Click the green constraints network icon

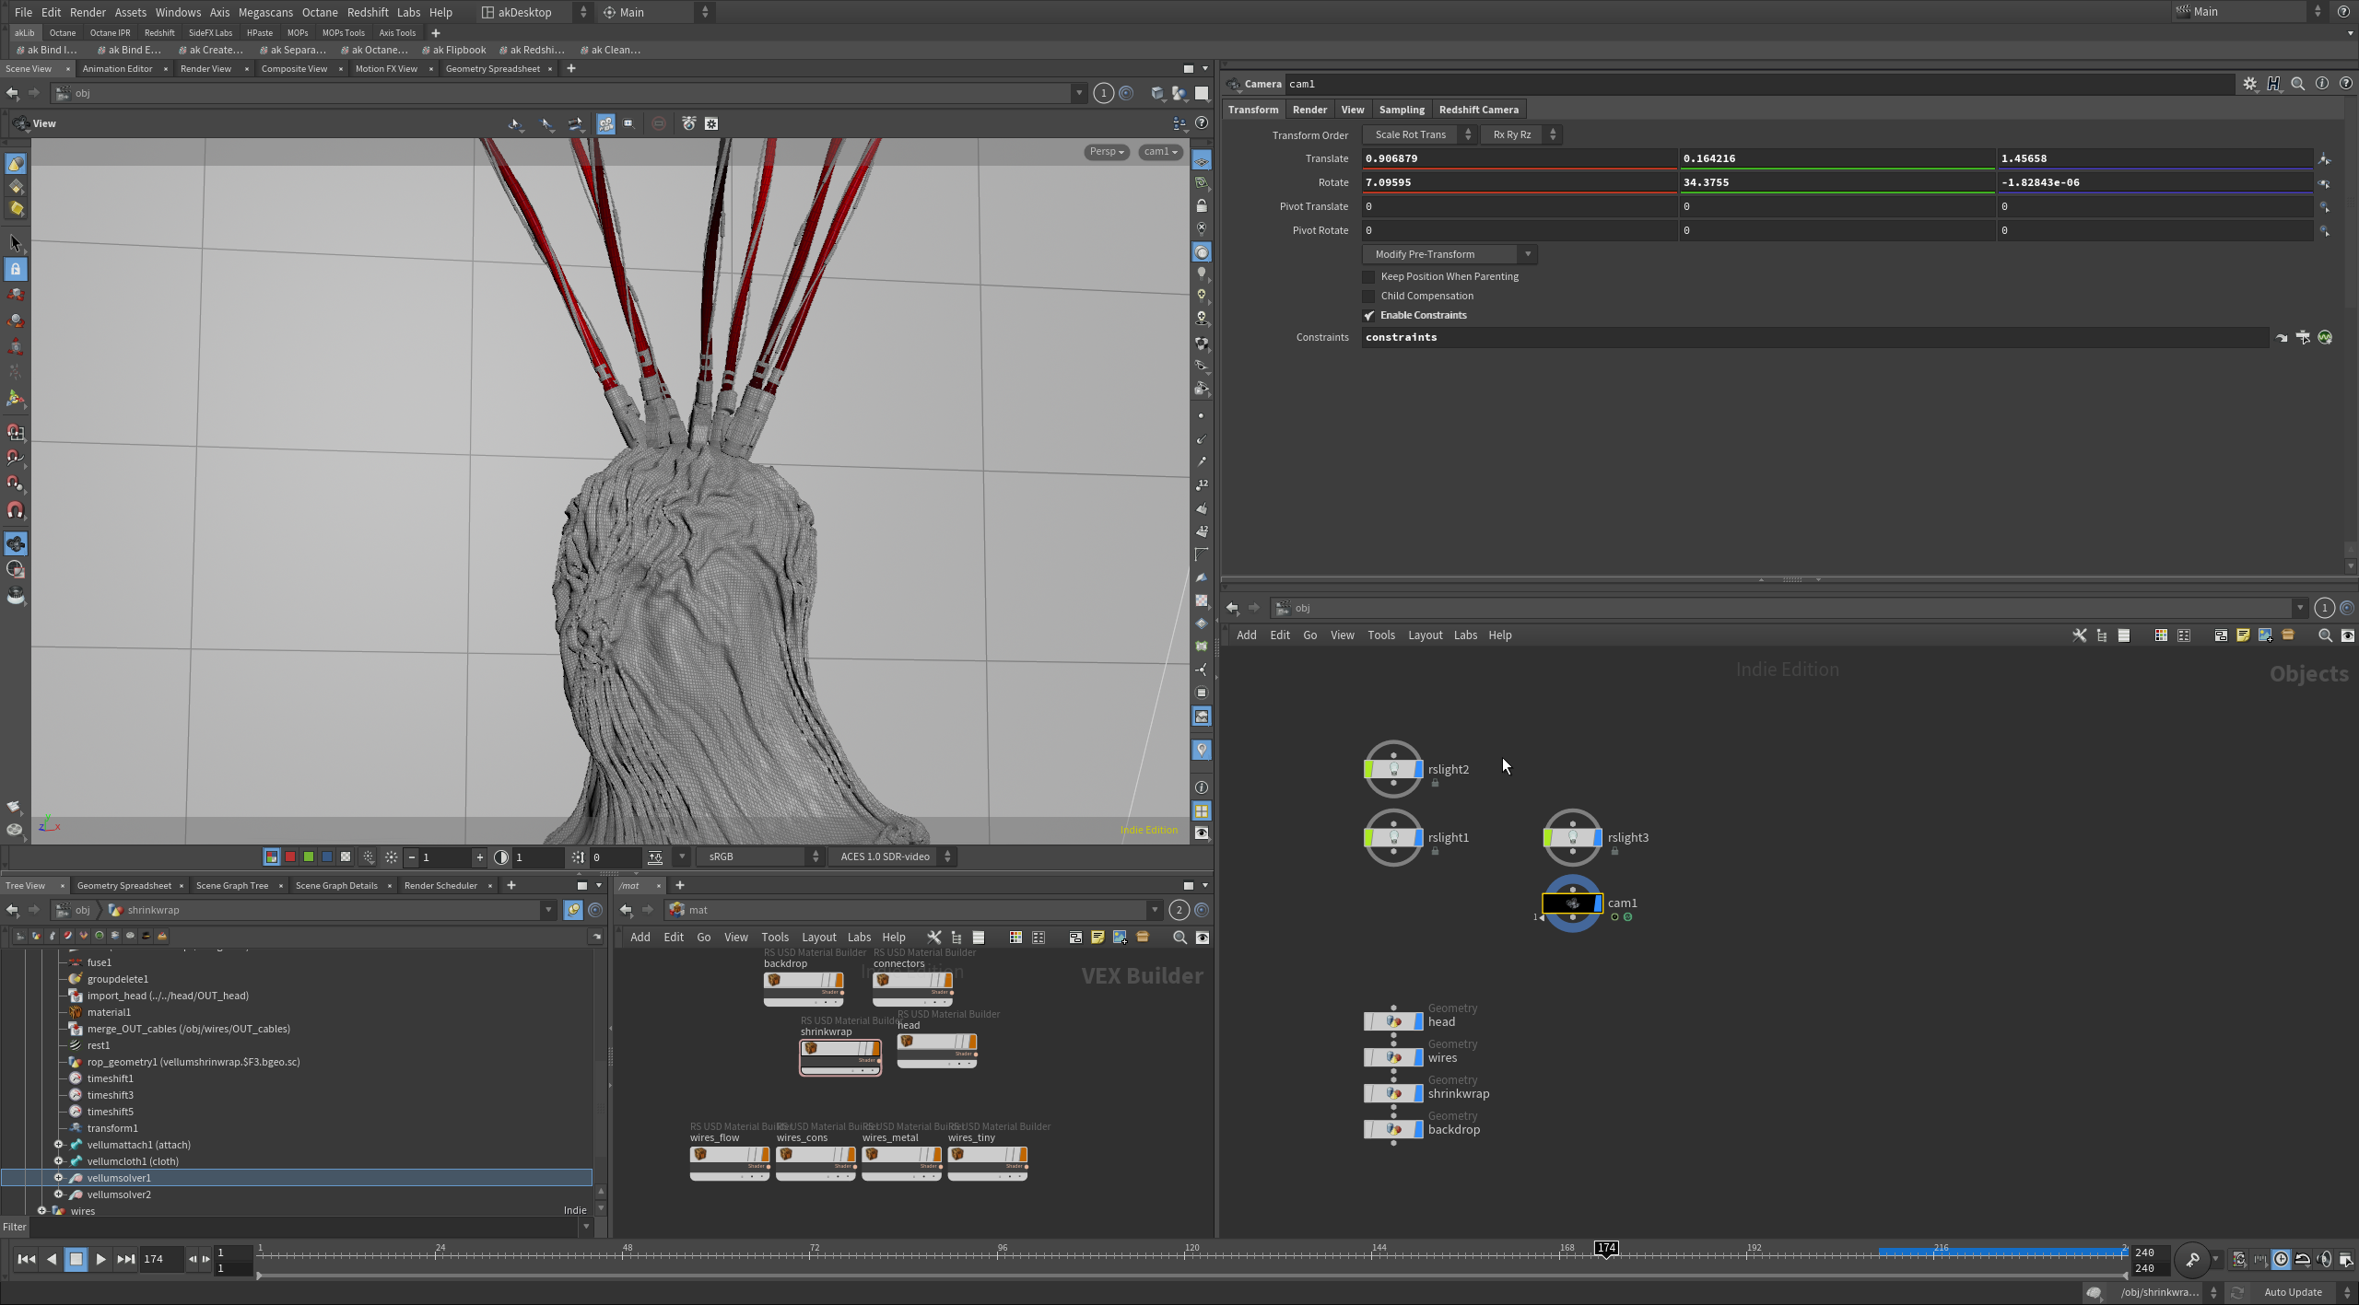[x=2325, y=338]
